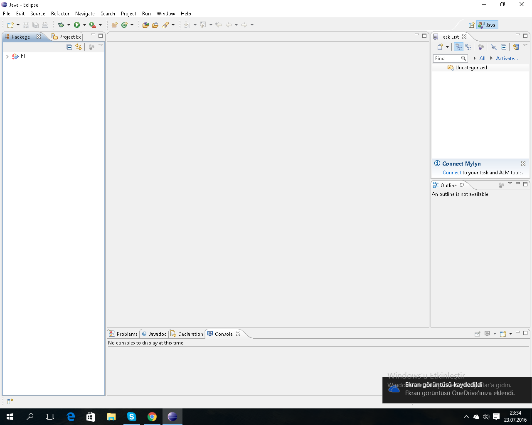
Task: Click the Activate... task link
Action: point(507,59)
